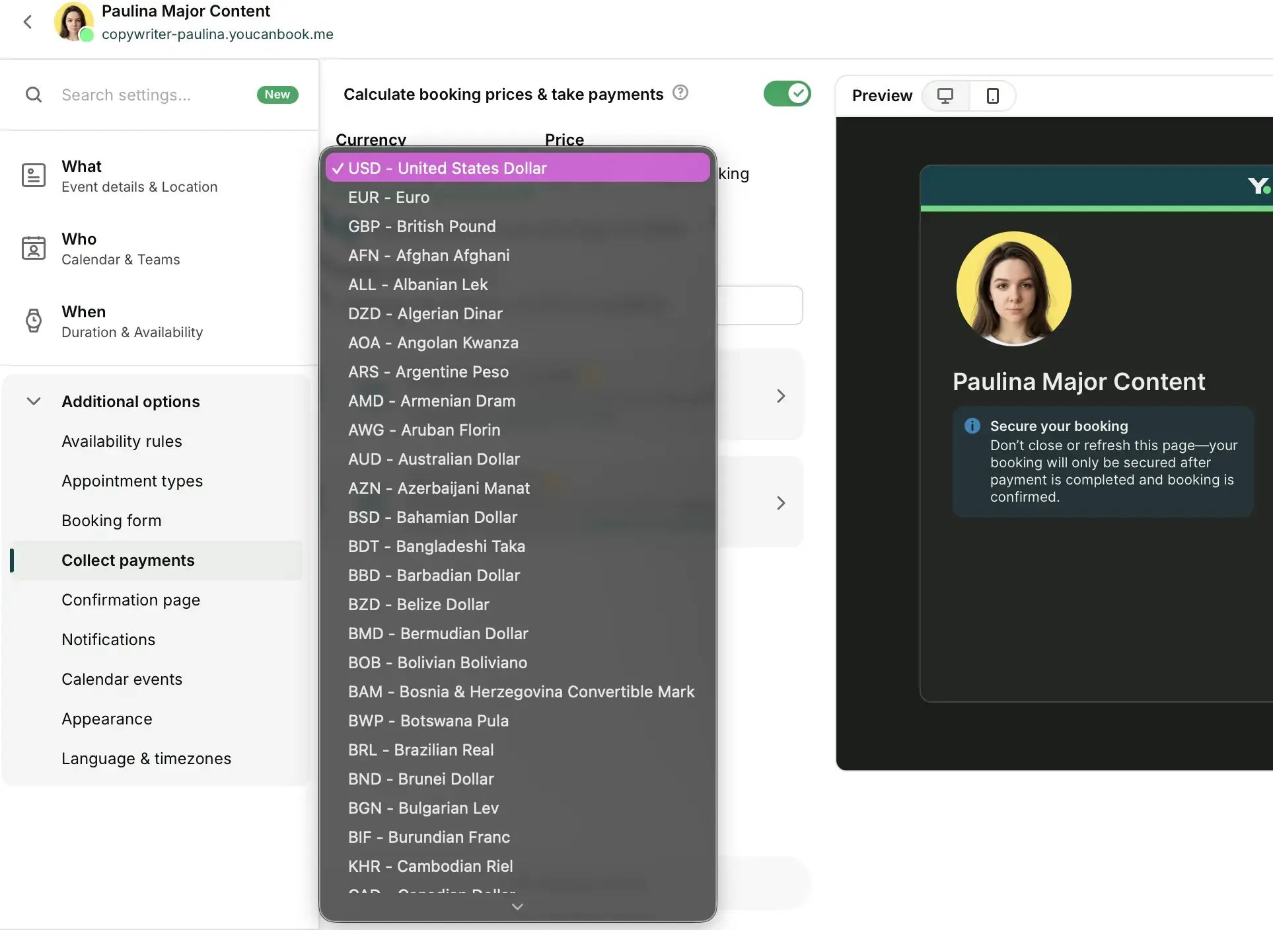Open Language & timezones settings

click(x=146, y=759)
